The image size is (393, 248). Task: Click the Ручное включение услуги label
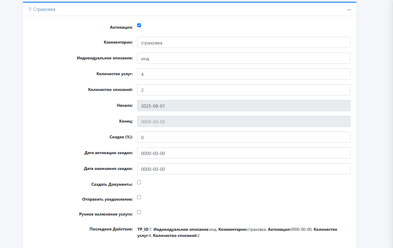click(106, 214)
